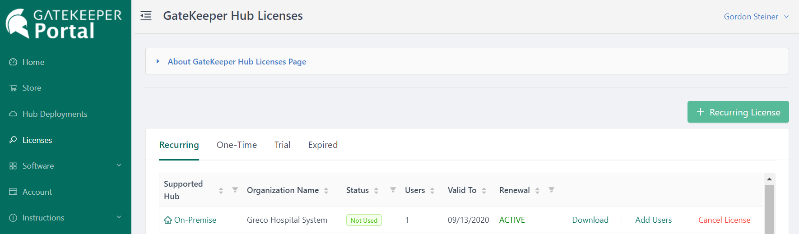799x234 pixels.
Task: Switch to the Expired licenses tab
Action: [323, 145]
